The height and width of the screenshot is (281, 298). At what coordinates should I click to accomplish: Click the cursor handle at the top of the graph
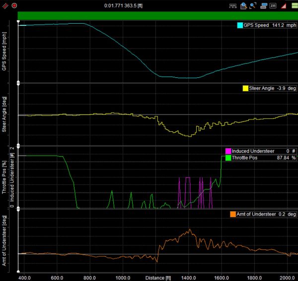(x=18, y=21)
